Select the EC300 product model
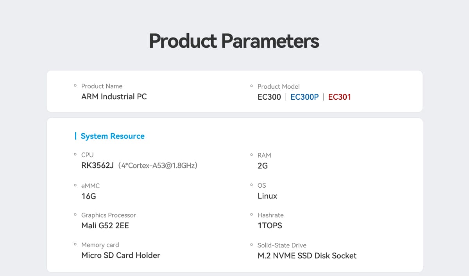 (269, 97)
